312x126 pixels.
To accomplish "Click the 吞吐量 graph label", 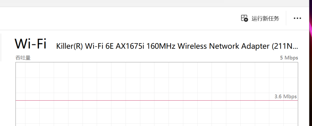I will 23,58.
